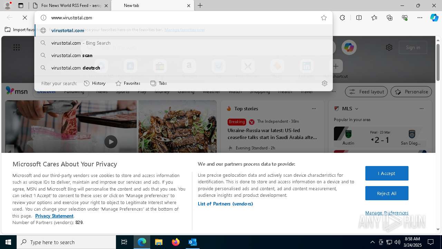Stop page loading with X button
The image size is (442, 249).
(x=25, y=18)
